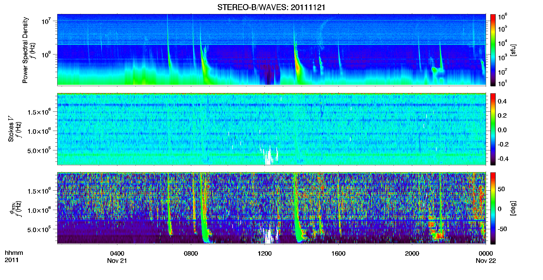Click the Stokes V axis label
The height and width of the screenshot is (280, 543).
click(11, 129)
